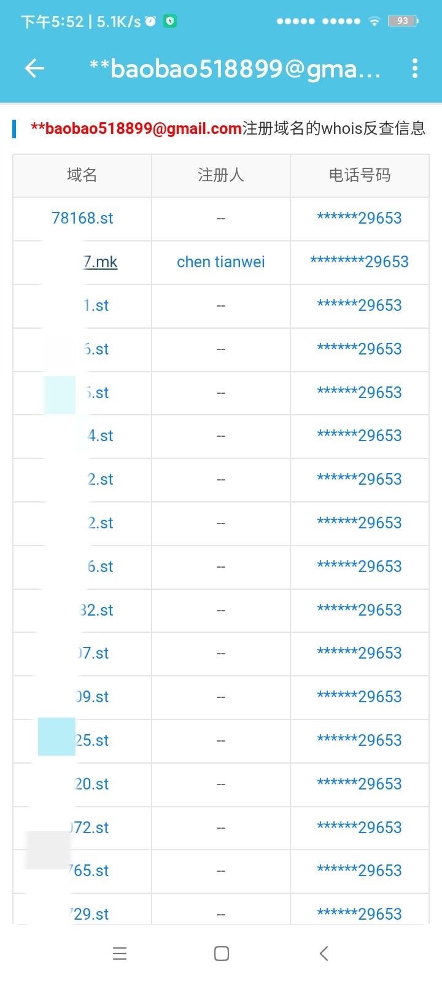This screenshot has width=442, height=983.
Task: Tap the Wi-Fi status icon
Action: 374,22
